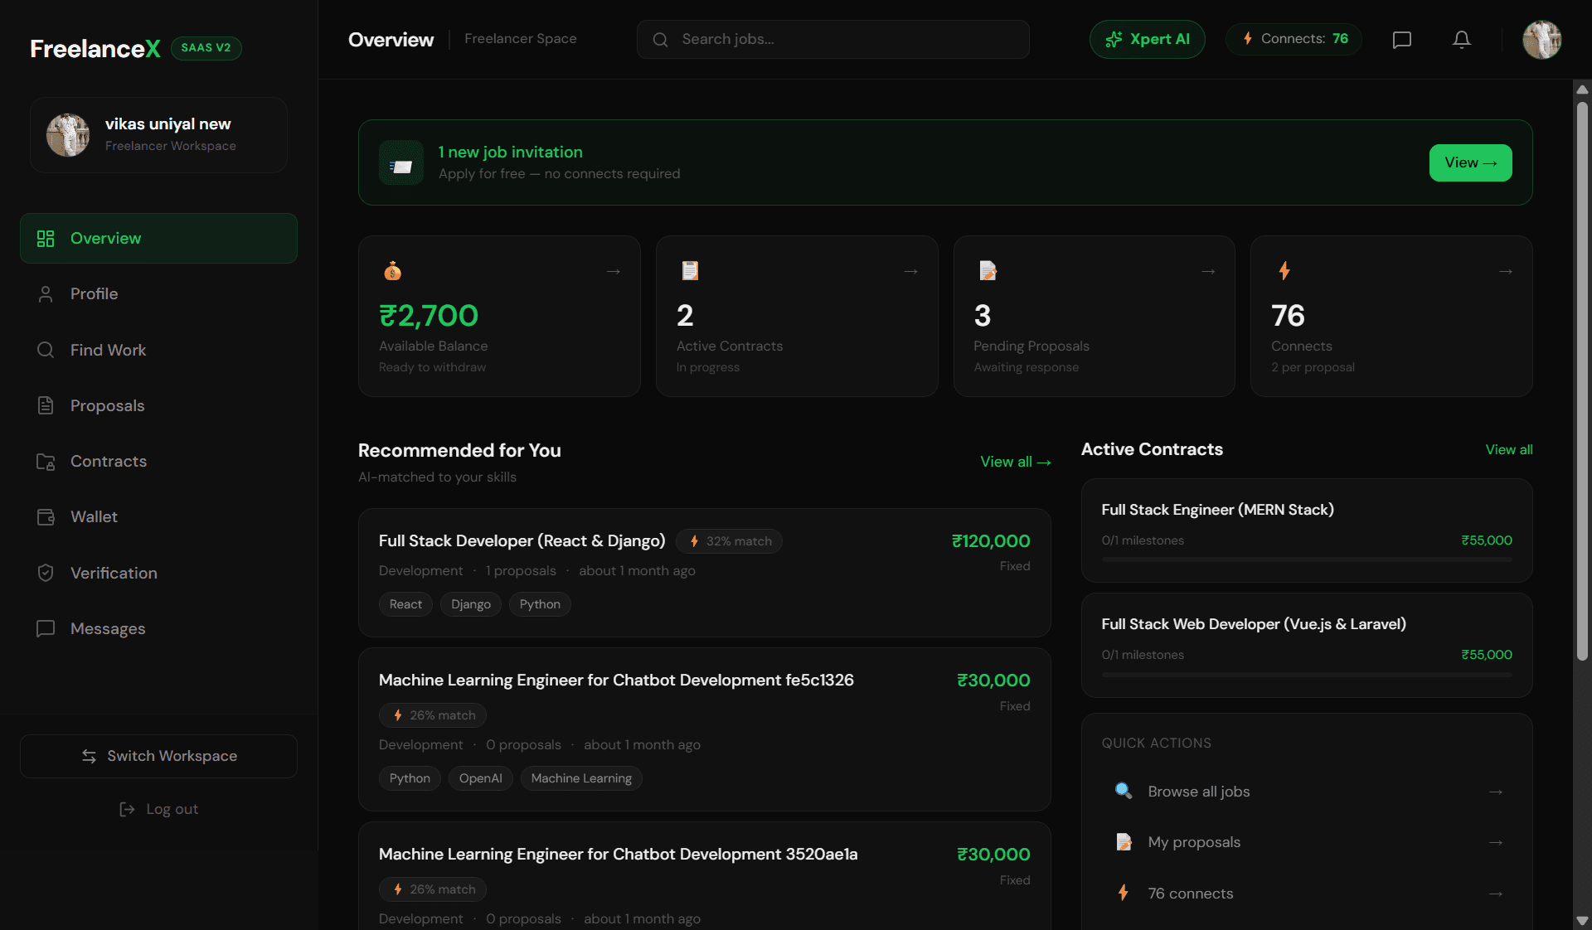Viewport: 1592px width, 930px height.
Task: Click the Verification shield icon
Action: (46, 573)
